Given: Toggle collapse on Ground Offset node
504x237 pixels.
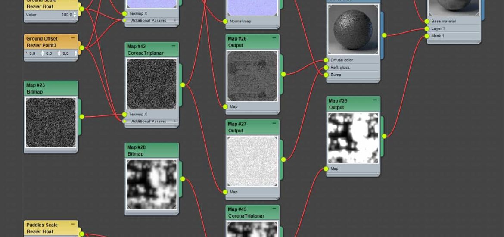Looking at the screenshot, I should coord(73,38).
